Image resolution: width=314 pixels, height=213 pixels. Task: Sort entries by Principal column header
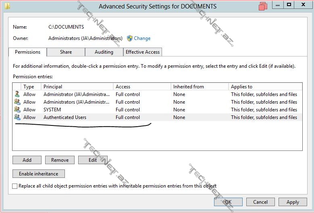click(x=77, y=87)
